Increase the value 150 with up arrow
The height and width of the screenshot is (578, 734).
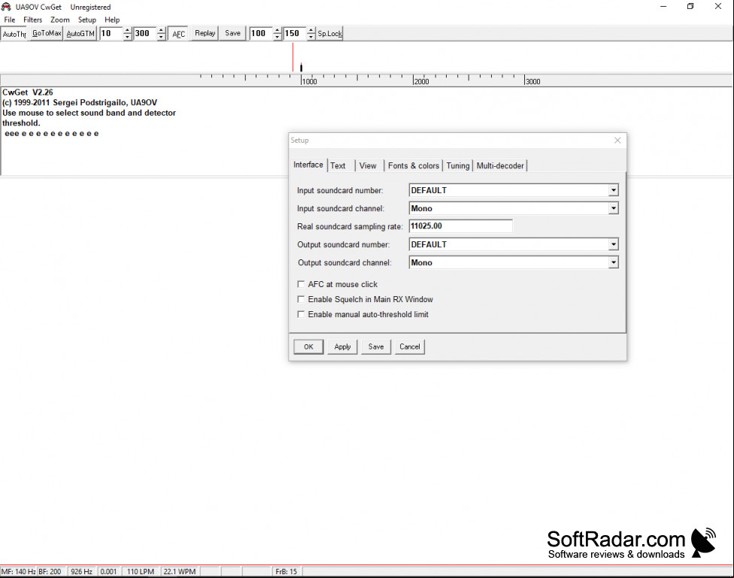[311, 30]
